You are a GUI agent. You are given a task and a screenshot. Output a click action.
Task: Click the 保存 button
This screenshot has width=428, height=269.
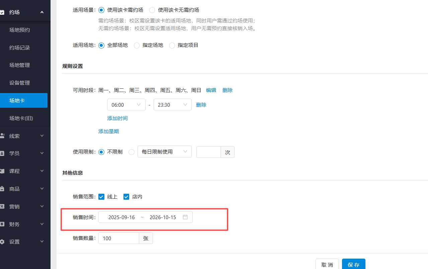point(353,265)
